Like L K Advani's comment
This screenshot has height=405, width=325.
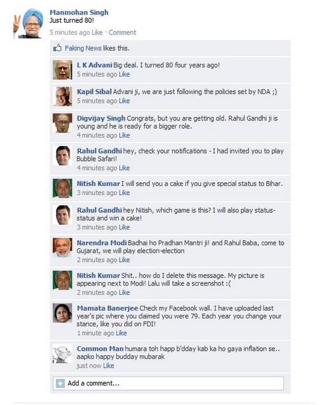click(x=124, y=74)
